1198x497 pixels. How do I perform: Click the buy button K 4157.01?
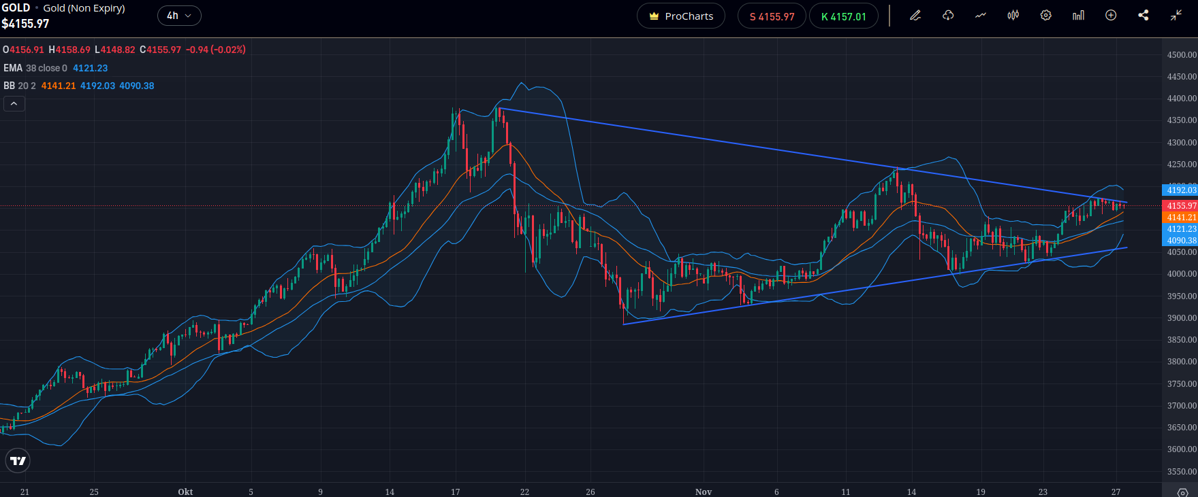click(843, 16)
